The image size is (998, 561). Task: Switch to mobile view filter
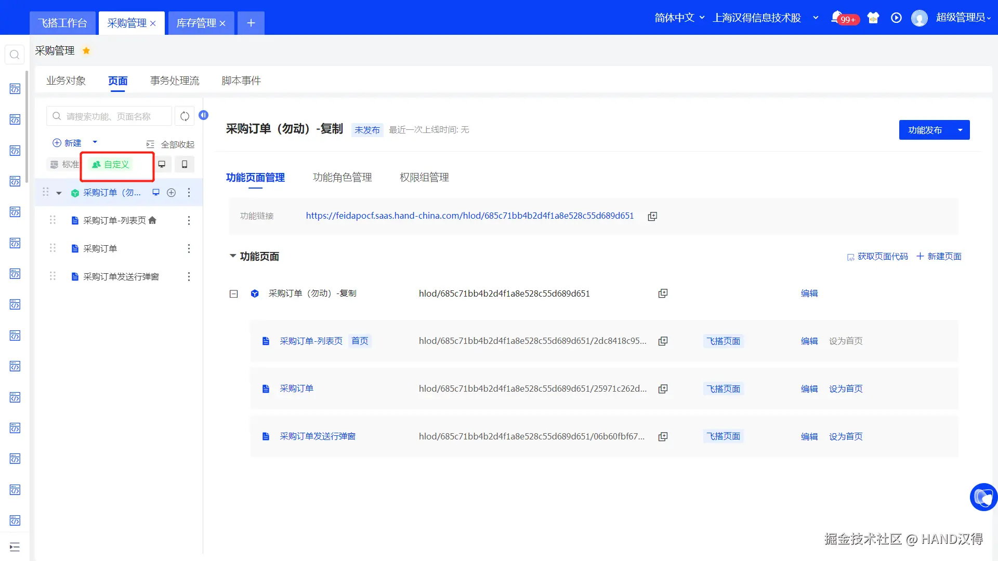coord(185,165)
